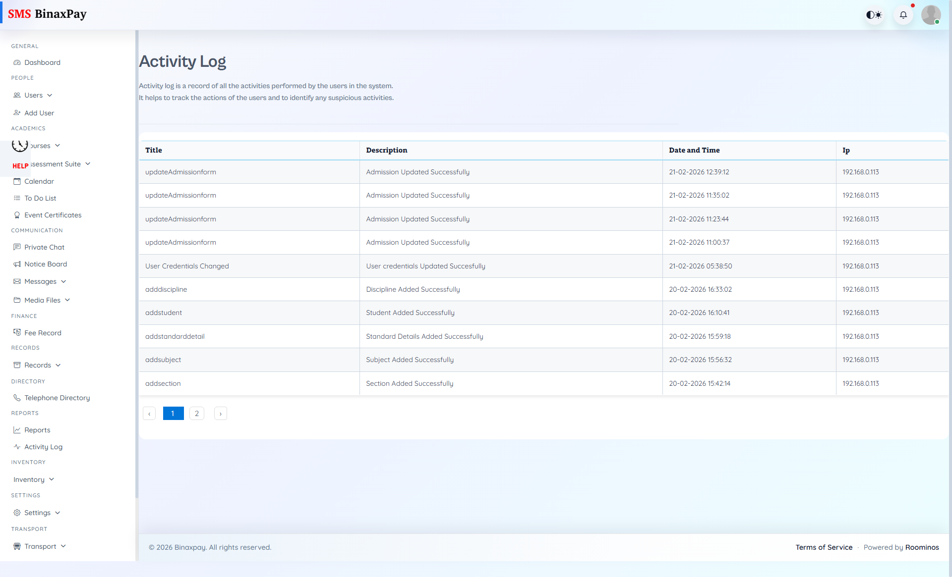Screen dimensions: 952x577
Task: Open the Telephone Directory
Action: 57,398
